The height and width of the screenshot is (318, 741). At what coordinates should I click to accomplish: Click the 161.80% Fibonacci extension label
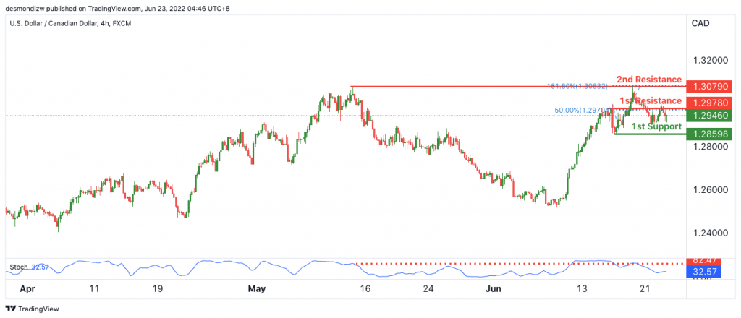point(577,86)
